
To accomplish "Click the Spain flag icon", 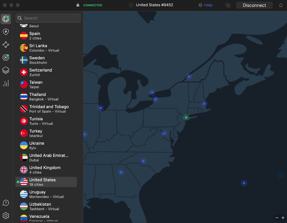I will 24,35.
